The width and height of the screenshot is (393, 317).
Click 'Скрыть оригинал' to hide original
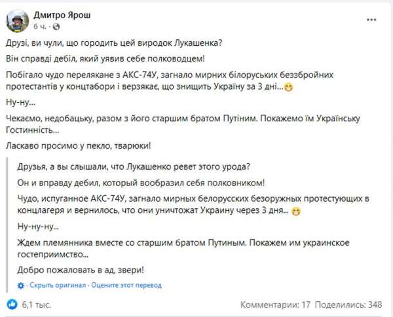tap(57, 286)
